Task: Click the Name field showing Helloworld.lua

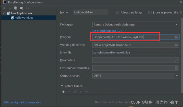Action: click(90, 12)
